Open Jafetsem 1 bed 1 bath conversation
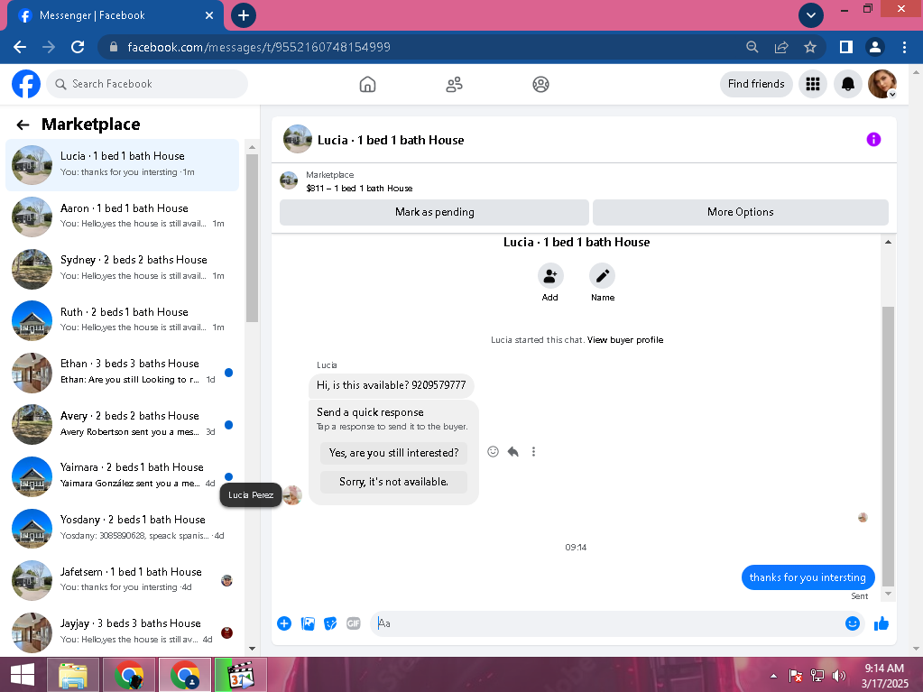The width and height of the screenshot is (923, 692). point(123,579)
